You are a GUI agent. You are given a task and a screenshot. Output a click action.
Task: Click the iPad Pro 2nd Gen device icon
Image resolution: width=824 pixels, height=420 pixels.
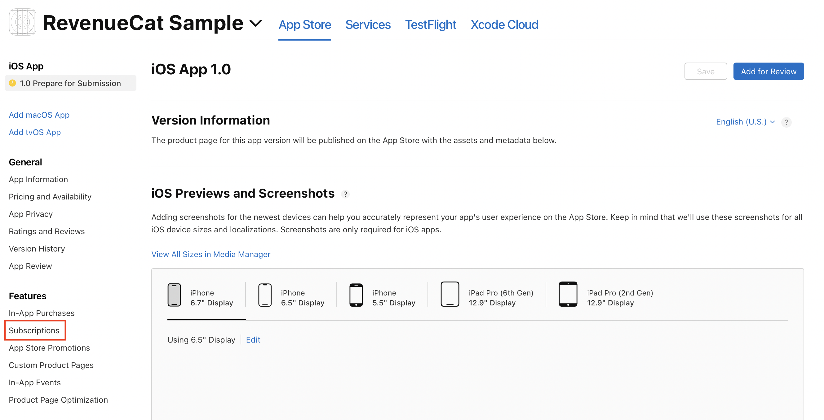tap(568, 294)
